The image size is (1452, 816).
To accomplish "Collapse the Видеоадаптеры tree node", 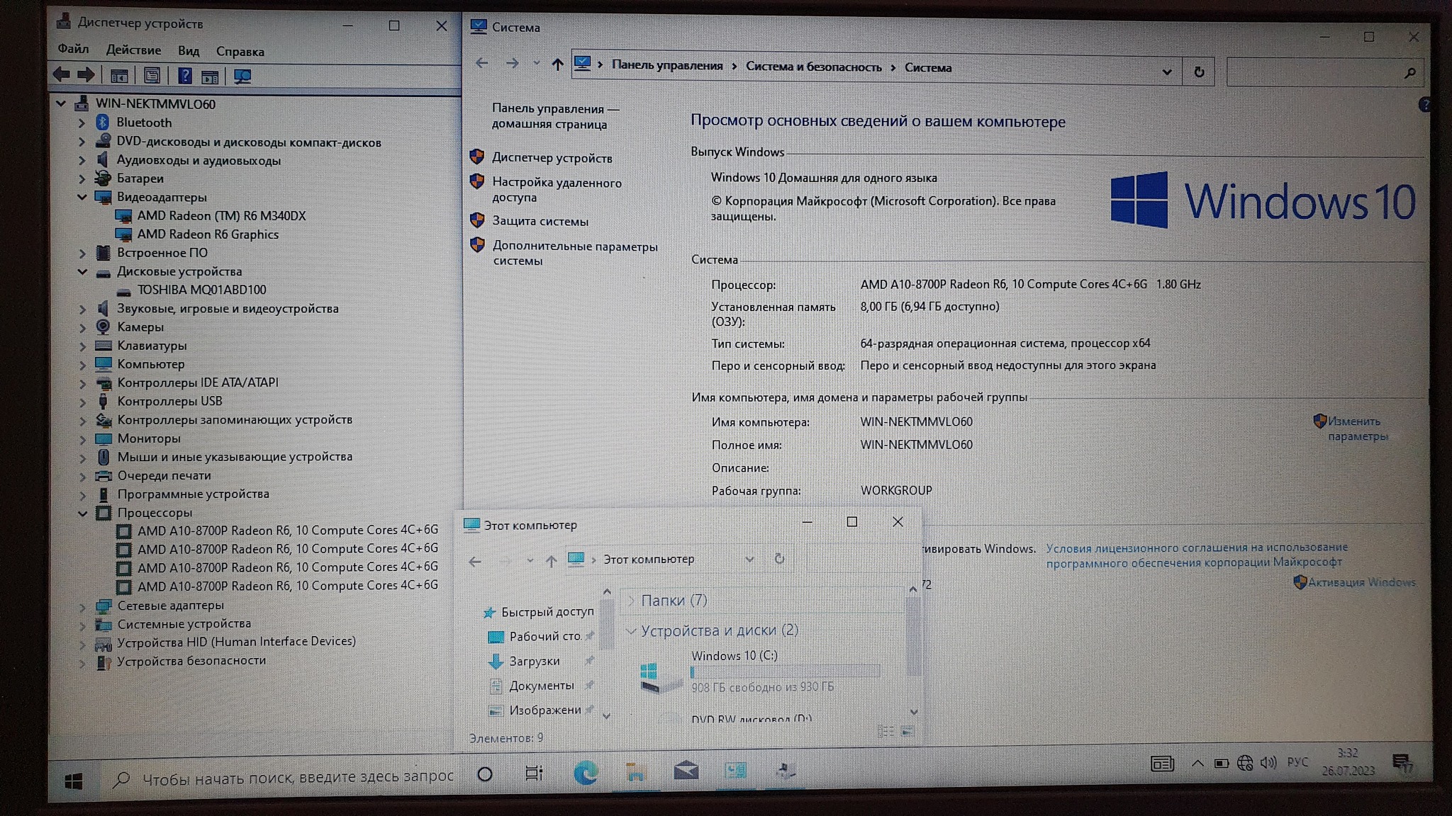I will 82,198.
